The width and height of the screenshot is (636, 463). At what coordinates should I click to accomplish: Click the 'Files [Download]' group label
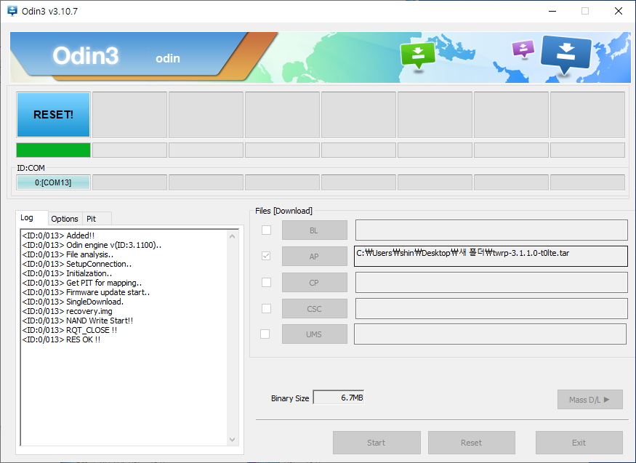pos(283,211)
